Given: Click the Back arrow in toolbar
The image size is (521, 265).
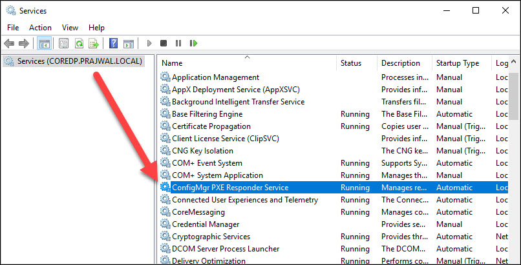Looking at the screenshot, I should point(9,44).
